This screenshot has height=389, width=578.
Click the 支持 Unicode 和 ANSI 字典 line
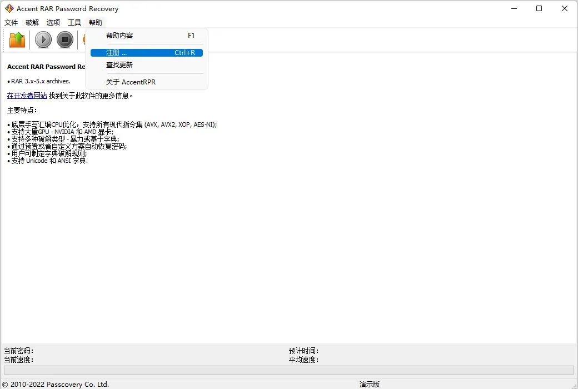pyautogui.click(x=48, y=161)
